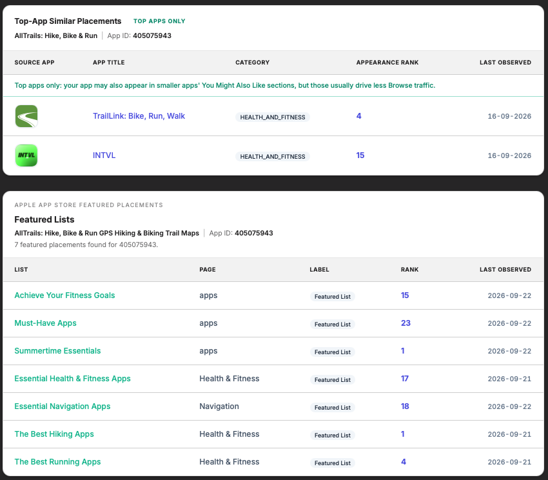Image resolution: width=548 pixels, height=480 pixels.
Task: Click the Featured Lists heading
Action: pos(44,219)
